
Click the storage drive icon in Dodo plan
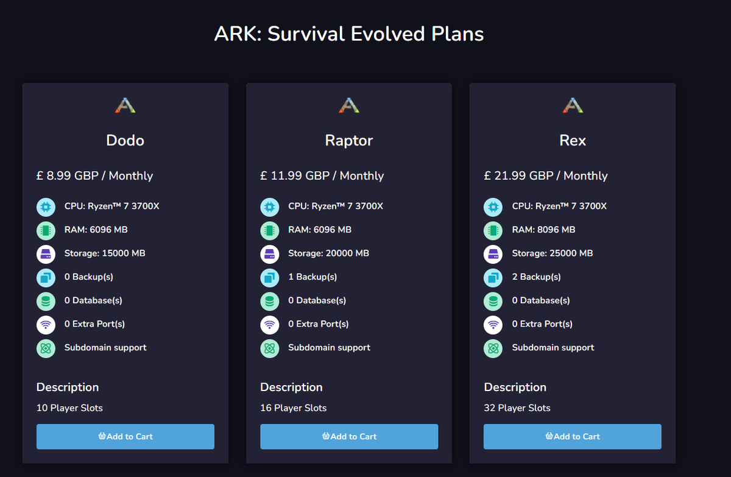point(46,254)
